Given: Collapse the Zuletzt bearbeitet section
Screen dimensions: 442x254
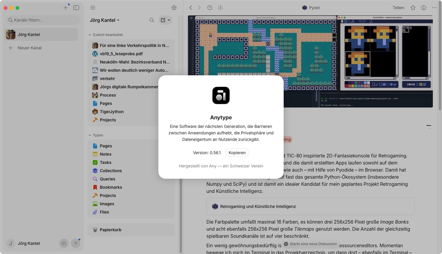Looking at the screenshot, I should (x=105, y=35).
